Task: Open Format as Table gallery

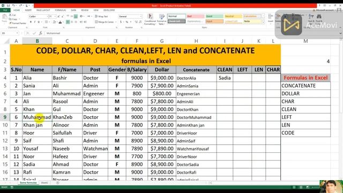Action: point(161,20)
